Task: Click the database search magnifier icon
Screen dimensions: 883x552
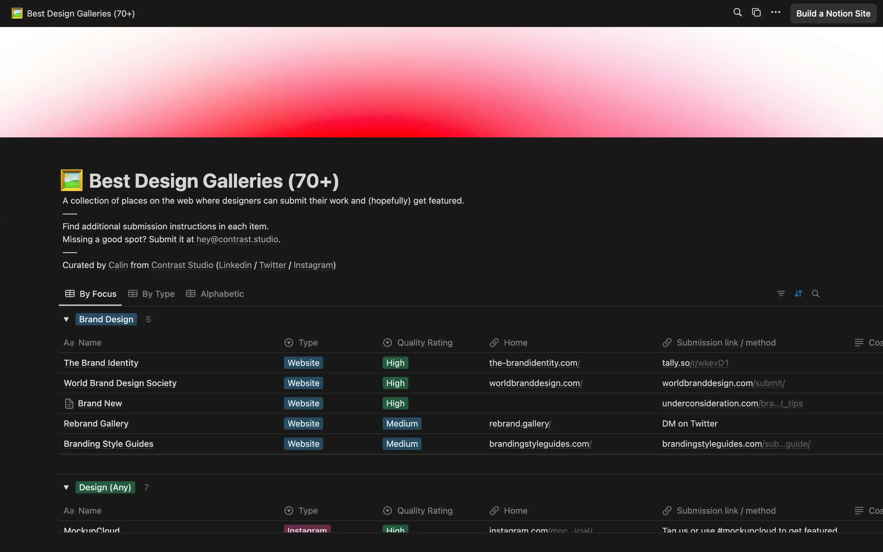Action: pyautogui.click(x=816, y=293)
